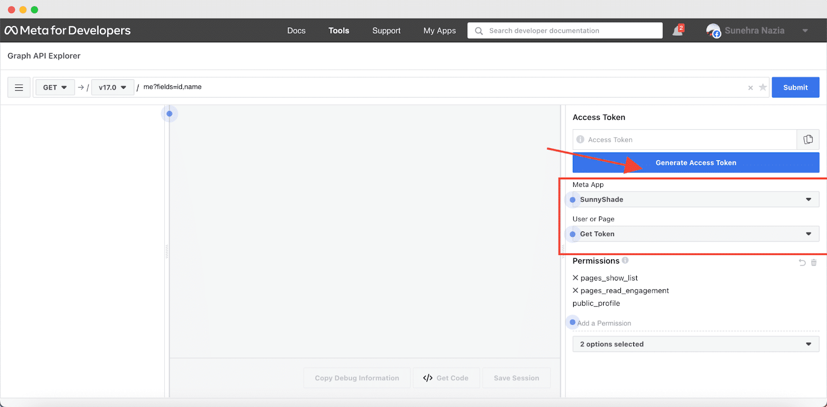This screenshot has width=827, height=407.
Task: Go to My Apps
Action: [x=439, y=30]
